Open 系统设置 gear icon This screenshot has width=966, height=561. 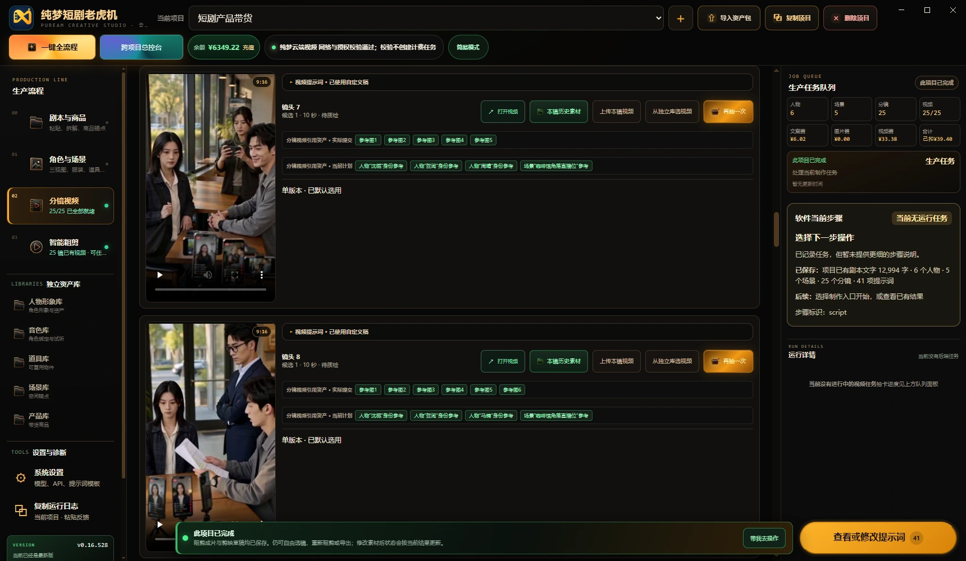(21, 477)
